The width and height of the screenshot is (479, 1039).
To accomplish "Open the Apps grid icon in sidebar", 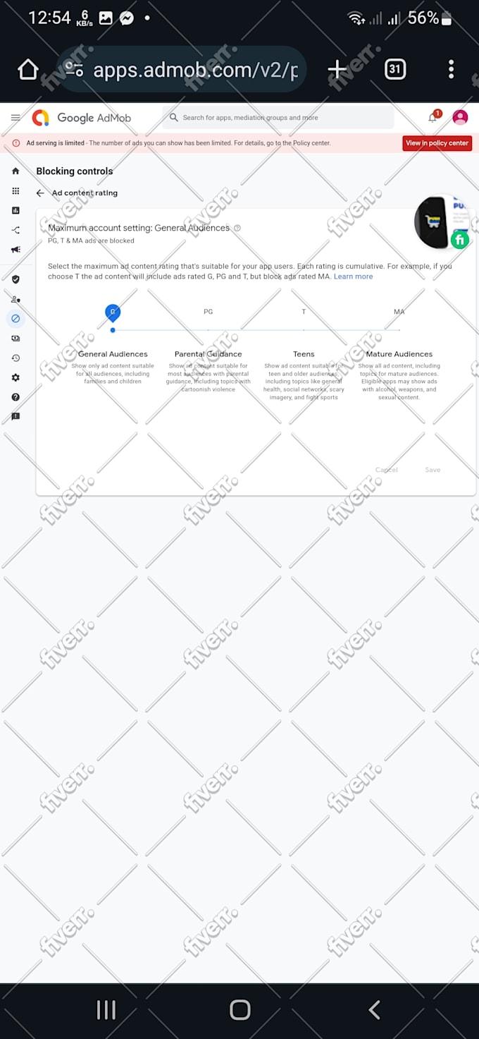I will (15, 191).
